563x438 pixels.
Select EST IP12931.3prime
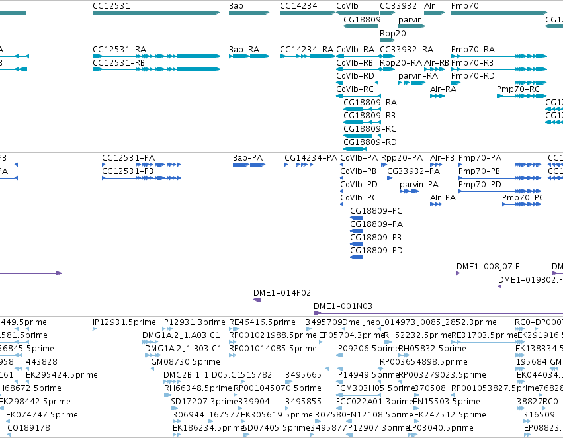tap(194, 322)
